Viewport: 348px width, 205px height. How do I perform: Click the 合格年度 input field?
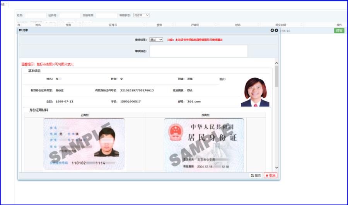point(106,15)
